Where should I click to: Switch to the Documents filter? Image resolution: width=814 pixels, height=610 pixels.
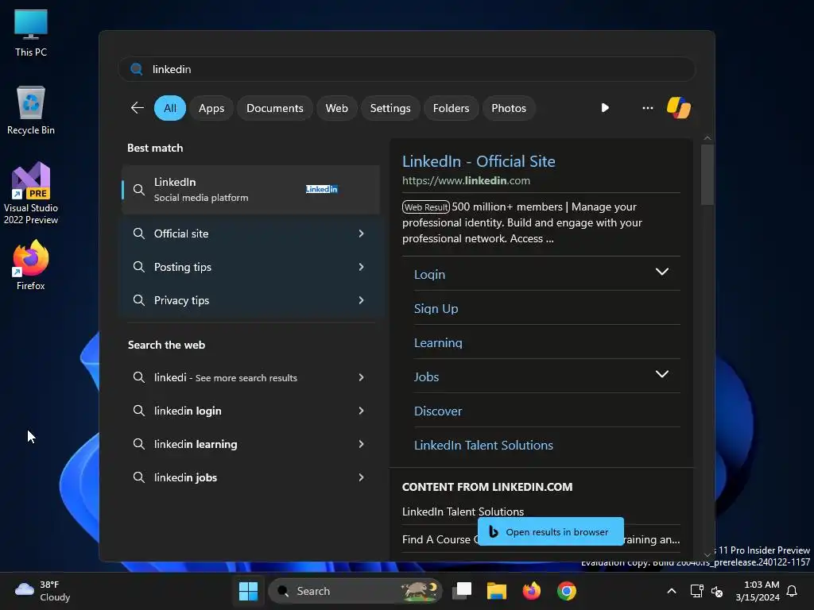click(x=274, y=108)
